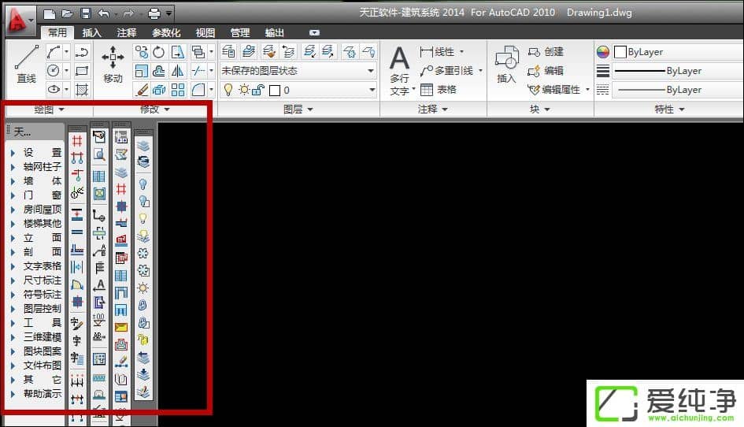
Task: Switch to the 视图 ribbon tab
Action: (x=205, y=33)
